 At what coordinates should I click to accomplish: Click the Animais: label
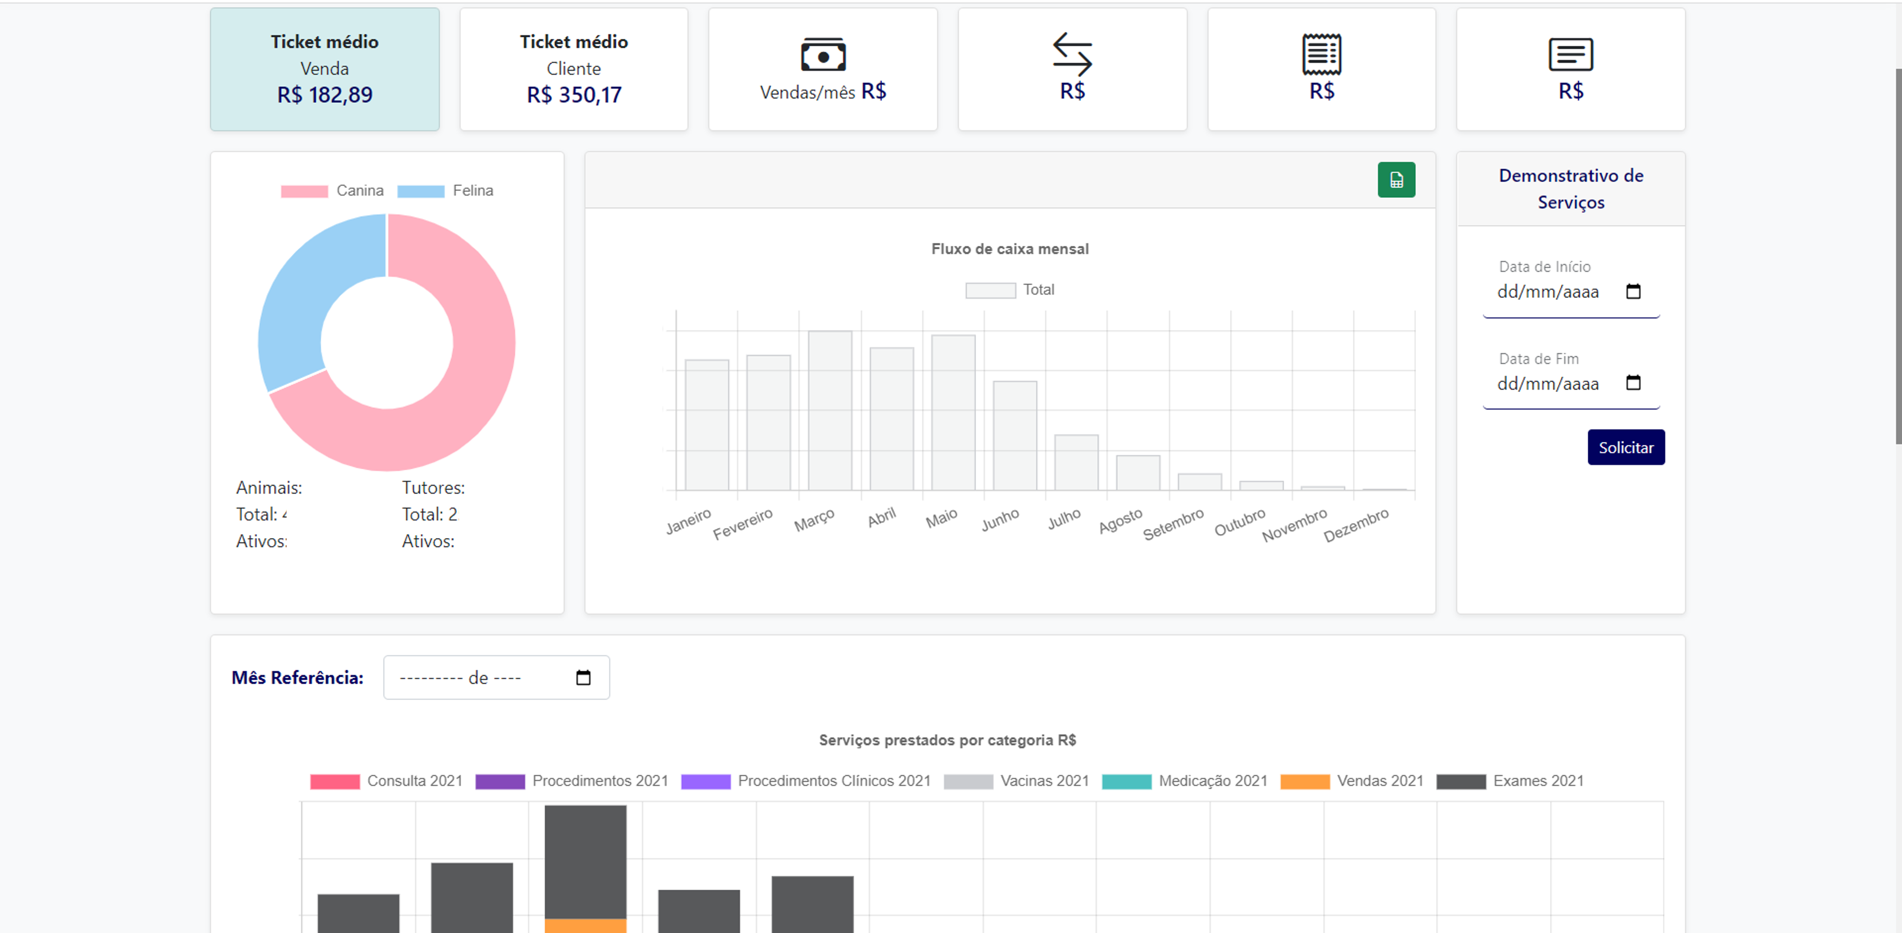[269, 488]
